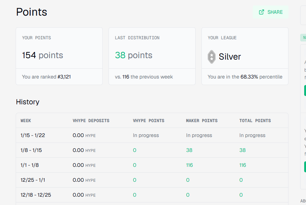
Task: Click the Silver league name
Action: click(x=230, y=57)
